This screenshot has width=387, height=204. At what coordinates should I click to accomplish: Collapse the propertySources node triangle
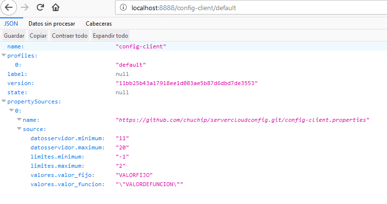coord(4,102)
